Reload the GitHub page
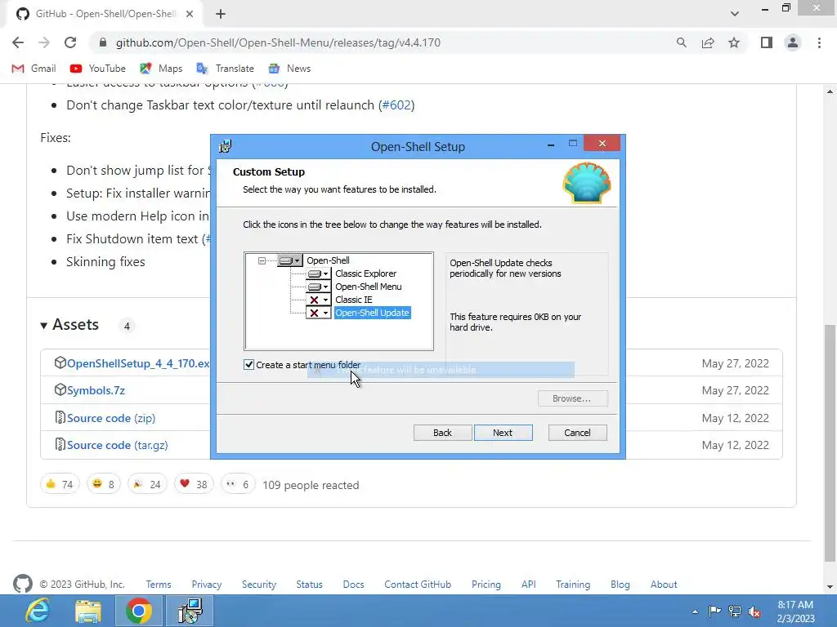 pos(70,42)
